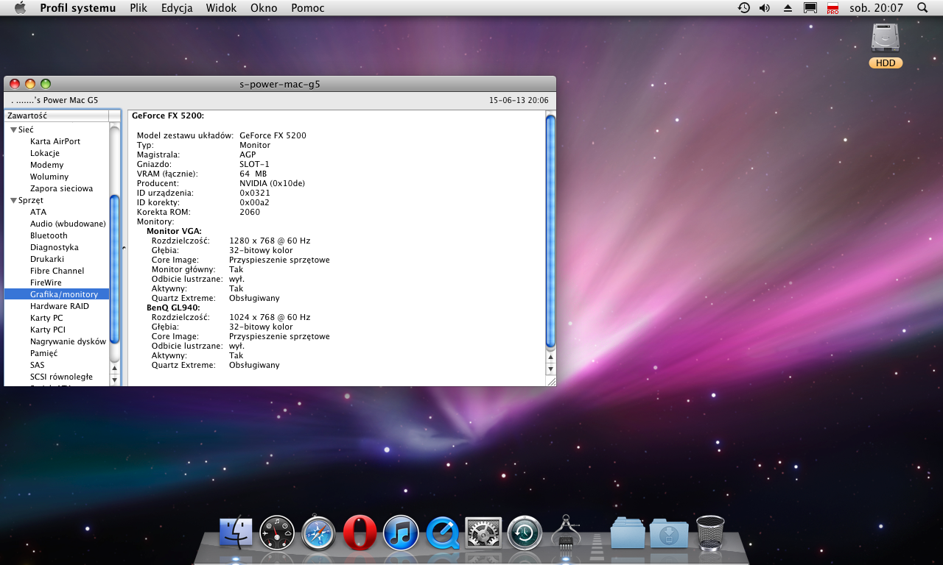
Task: Collapse the Sieć category triangle
Action: point(13,129)
